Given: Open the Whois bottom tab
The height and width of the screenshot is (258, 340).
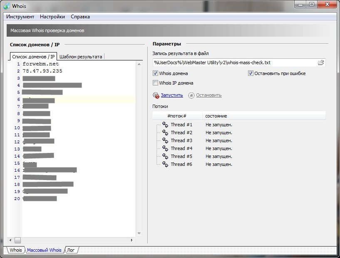Looking at the screenshot, I should coord(16,250).
